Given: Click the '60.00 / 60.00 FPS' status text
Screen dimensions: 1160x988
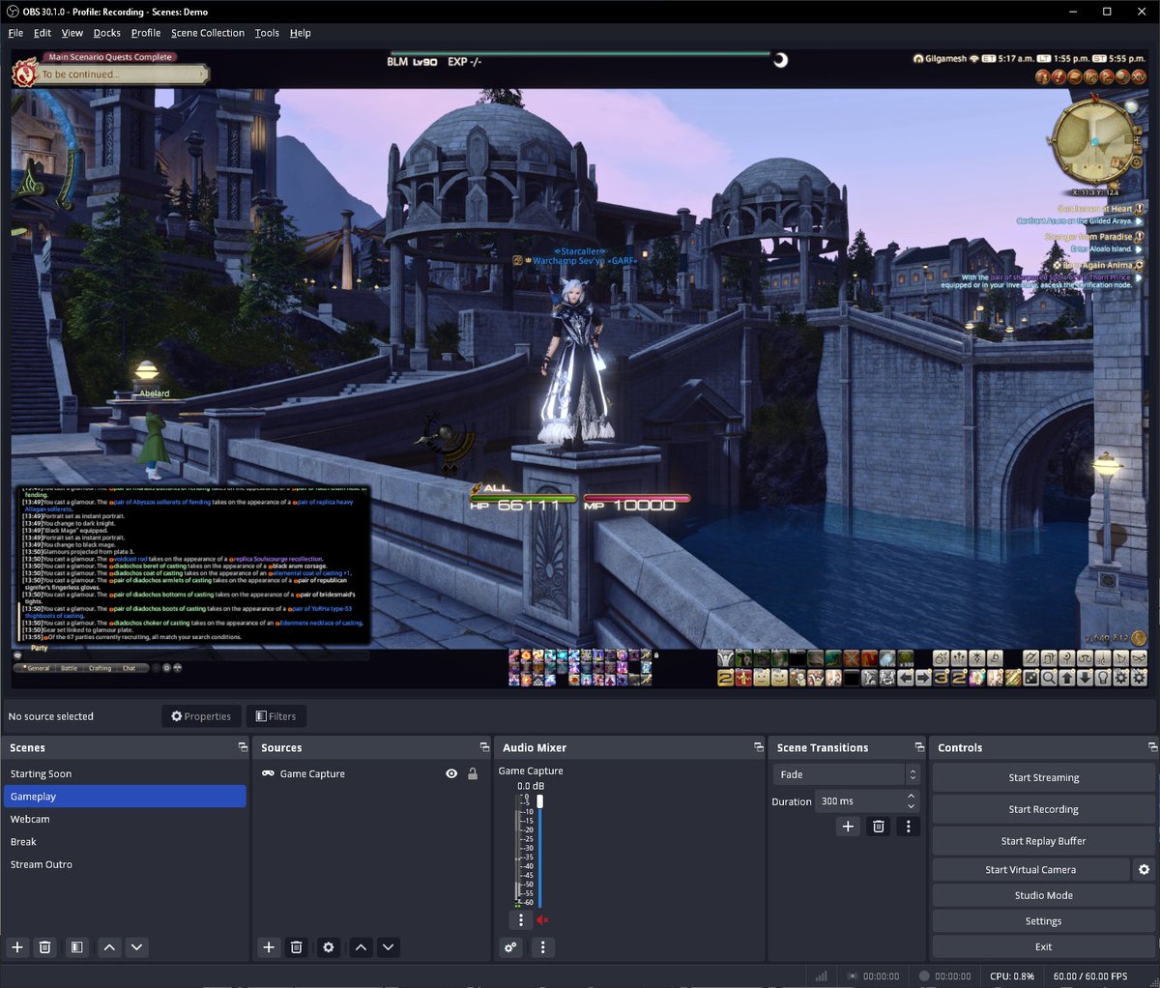Looking at the screenshot, I should (1090, 976).
